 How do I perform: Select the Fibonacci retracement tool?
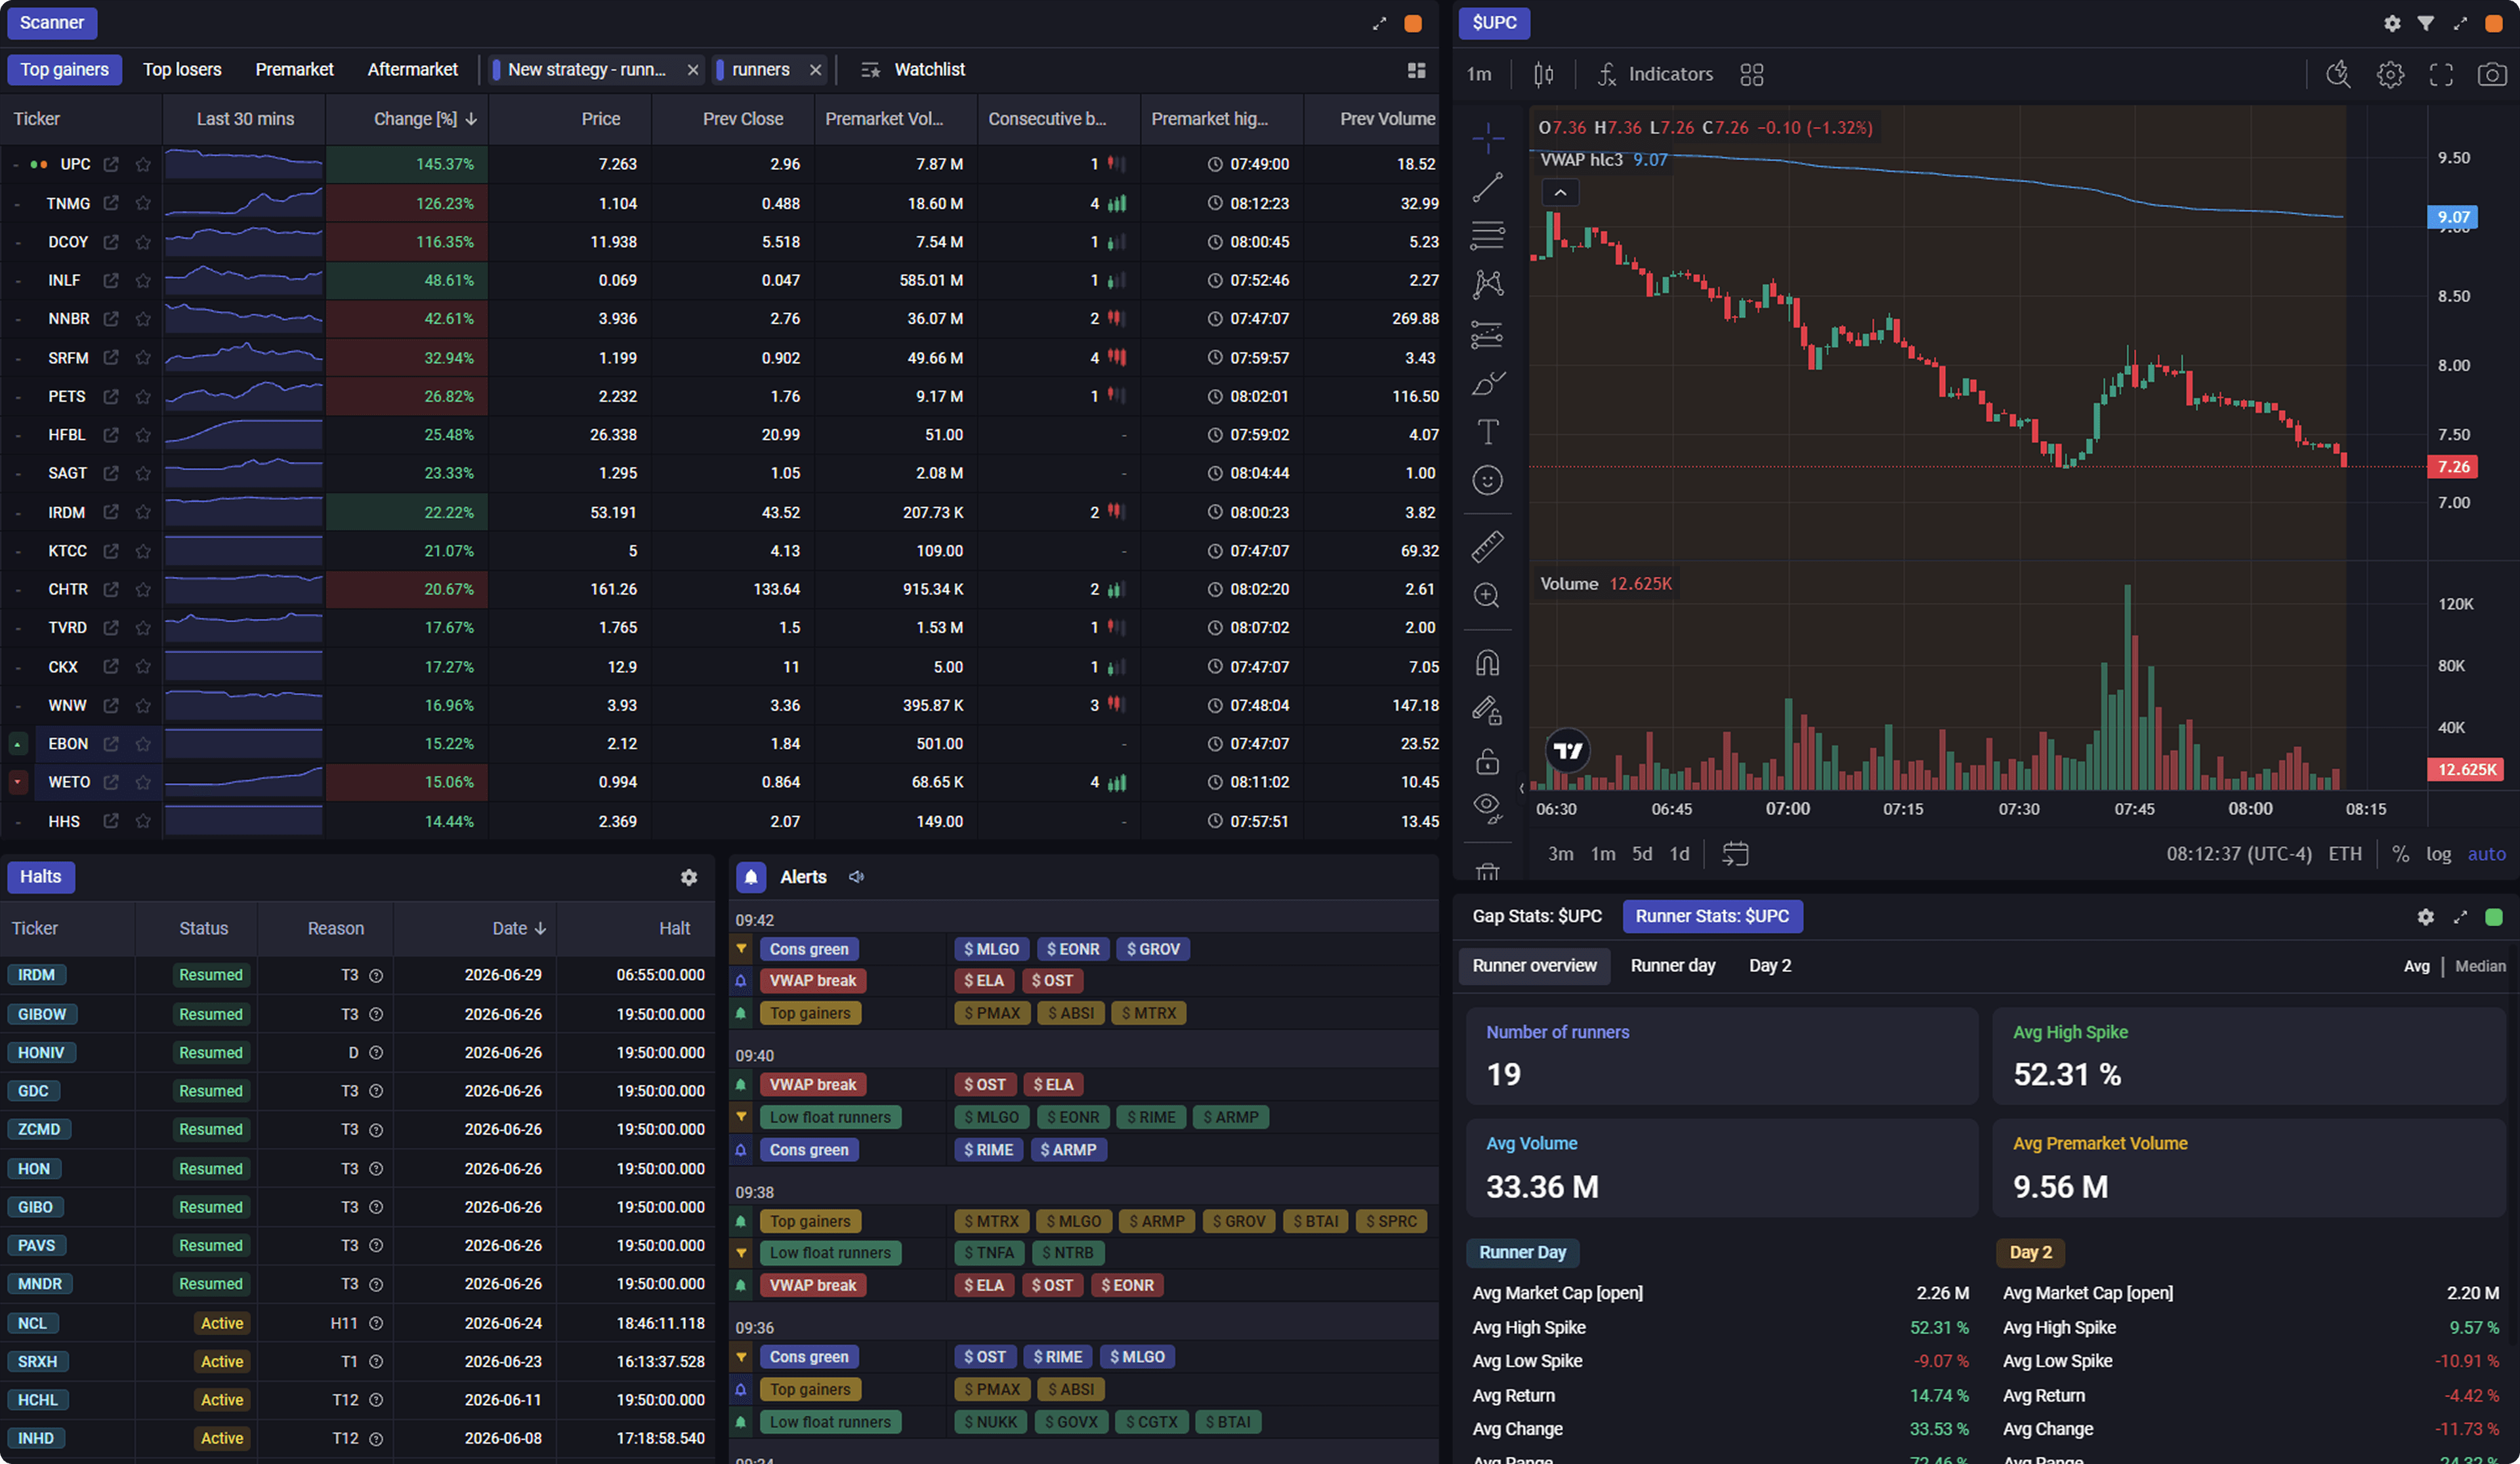[1487, 236]
